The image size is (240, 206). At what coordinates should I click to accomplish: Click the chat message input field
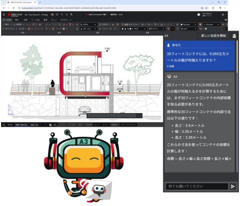(x=197, y=186)
